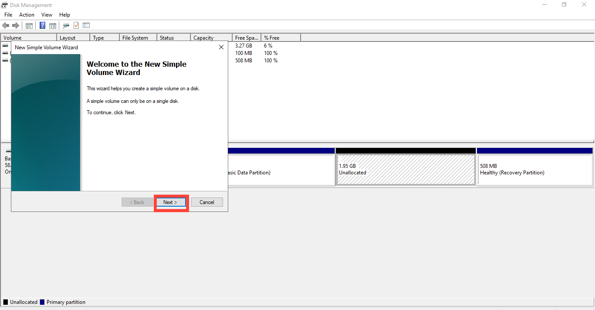Screen dimensions: 595x310
Task: Click the Free Space column header
Action: pos(246,37)
